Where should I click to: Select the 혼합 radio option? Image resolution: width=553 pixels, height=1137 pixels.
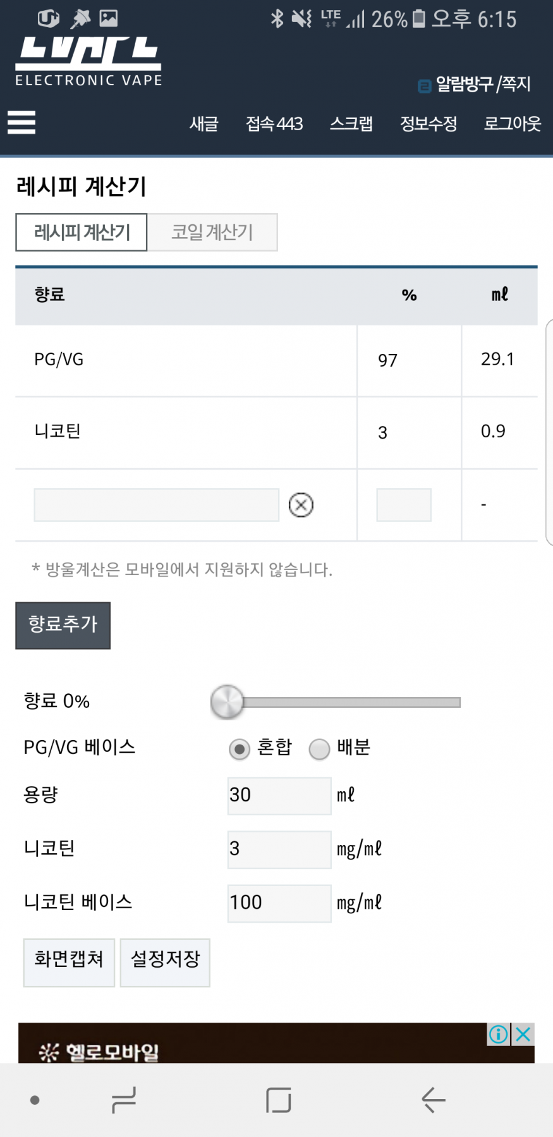[x=240, y=749]
